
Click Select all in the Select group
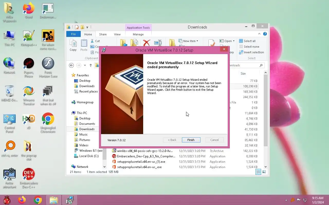[x=247, y=41]
